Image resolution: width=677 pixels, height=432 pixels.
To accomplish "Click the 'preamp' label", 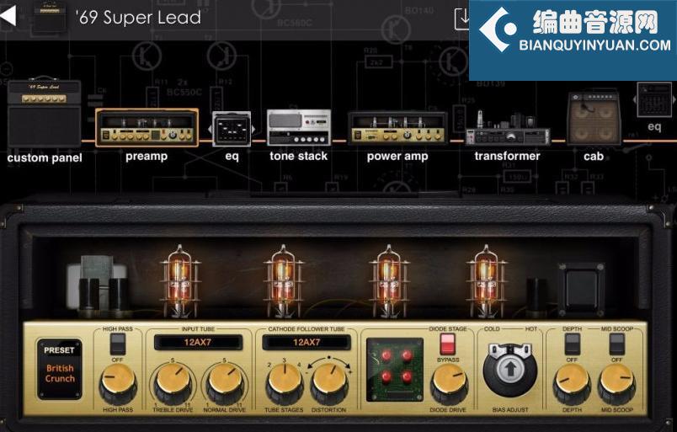I will coord(147,157).
